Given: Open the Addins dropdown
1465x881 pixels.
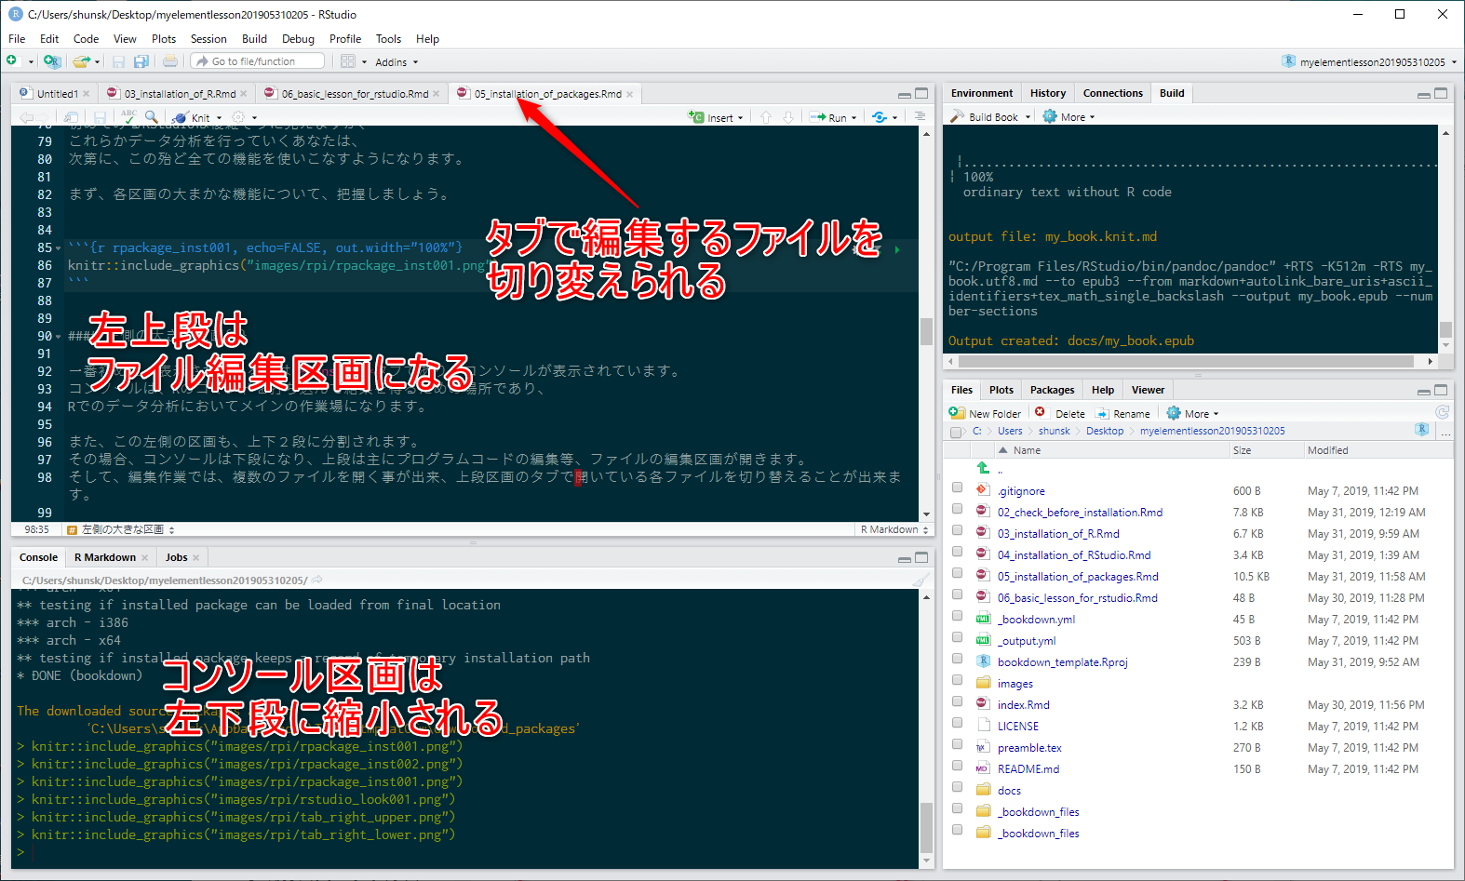Looking at the screenshot, I should tap(396, 62).
